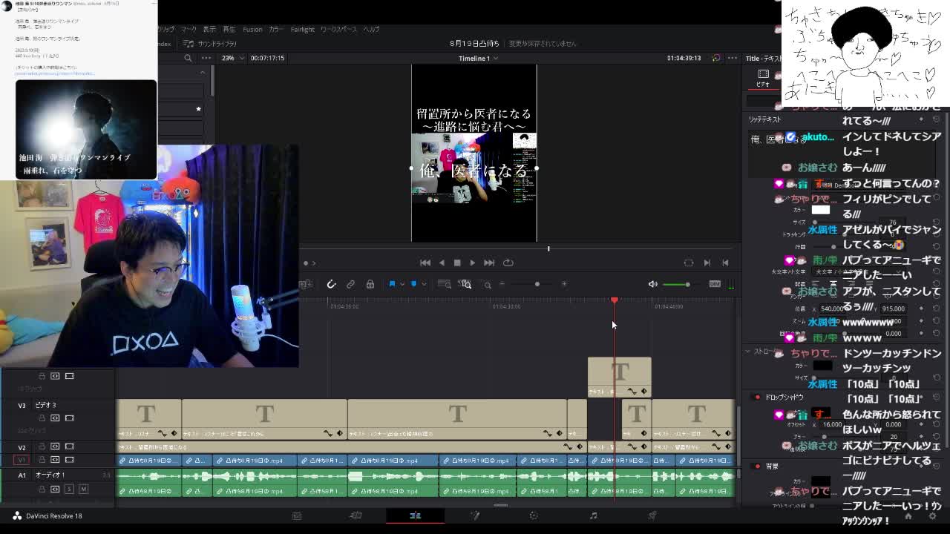Toggle position lock in timeline toolbar

(x=370, y=284)
